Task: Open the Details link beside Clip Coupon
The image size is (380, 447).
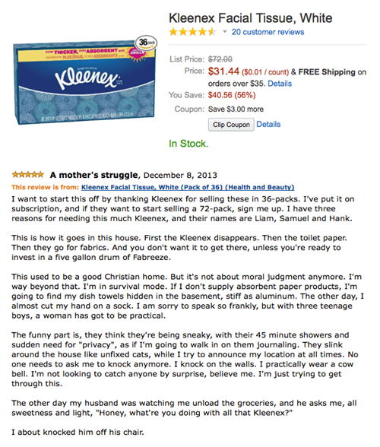Action: click(268, 125)
